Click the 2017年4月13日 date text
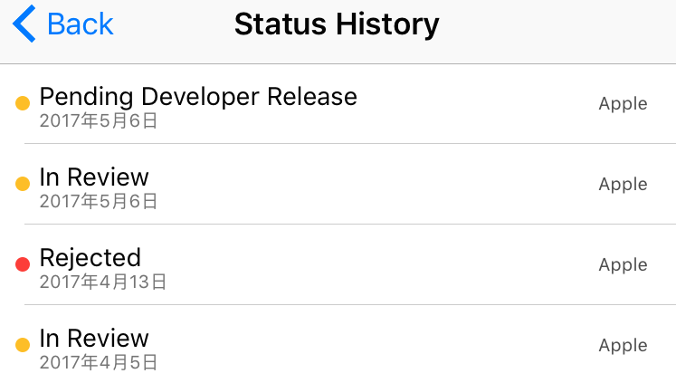The image size is (676, 383). (x=103, y=282)
